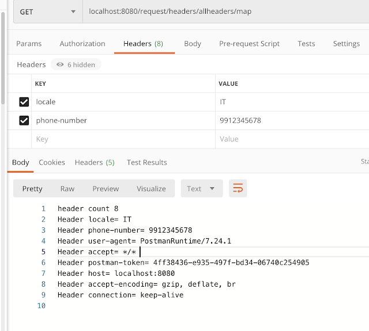
Task: Click response line 'Header locale= IT'
Action: click(95, 219)
